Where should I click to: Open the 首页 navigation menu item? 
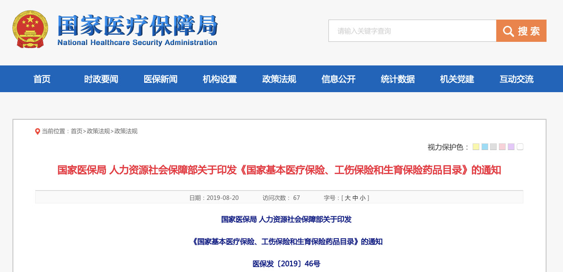tap(42, 79)
